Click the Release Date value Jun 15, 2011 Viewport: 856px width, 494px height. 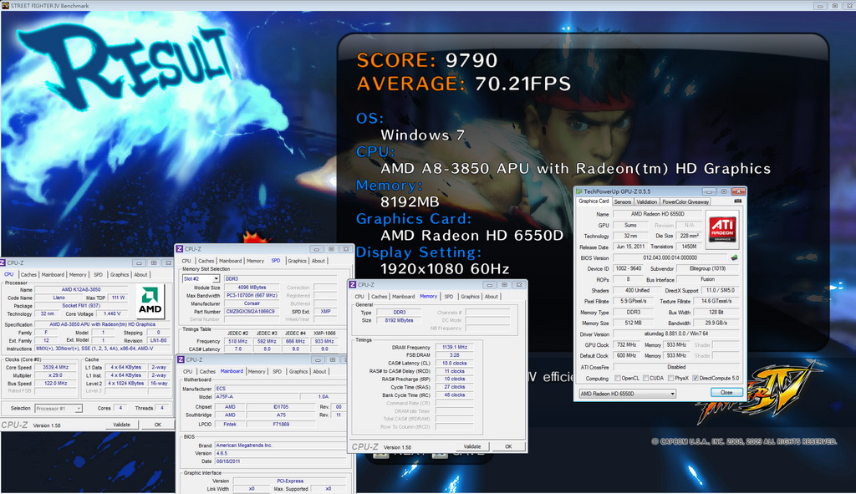click(630, 247)
